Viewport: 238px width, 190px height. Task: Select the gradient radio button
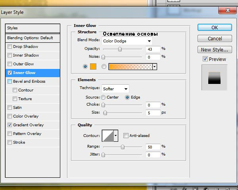click(104, 66)
